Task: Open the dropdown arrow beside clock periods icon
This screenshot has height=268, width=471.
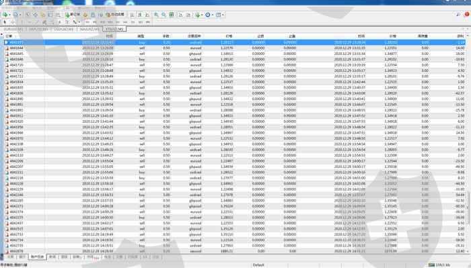Action: 213,15
